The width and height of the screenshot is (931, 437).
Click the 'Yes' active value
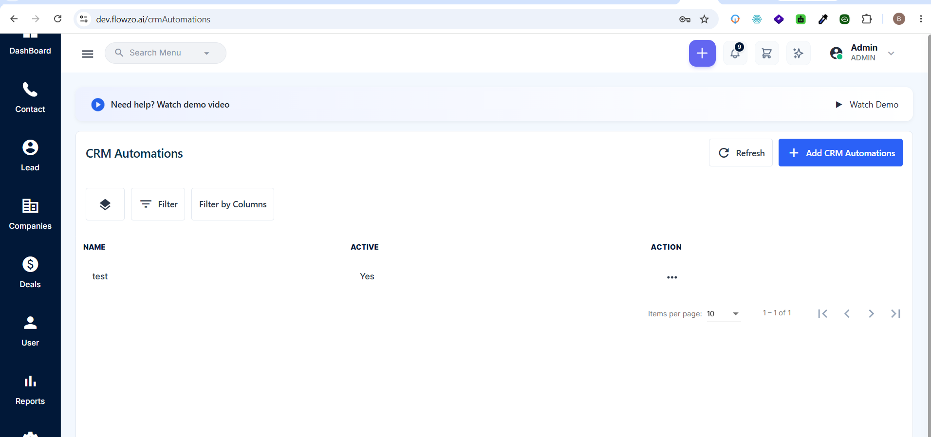[367, 276]
